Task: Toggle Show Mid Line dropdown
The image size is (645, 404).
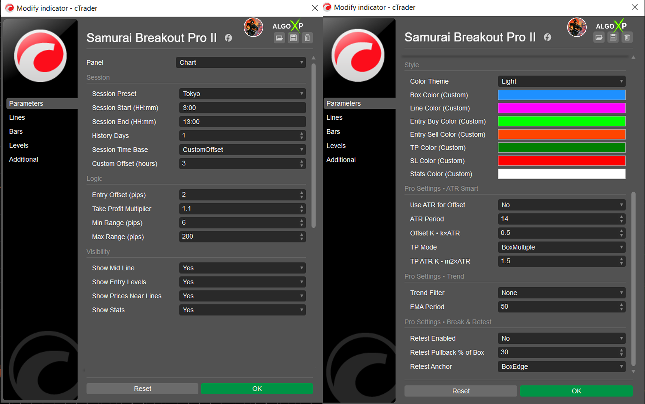Action: coord(242,268)
